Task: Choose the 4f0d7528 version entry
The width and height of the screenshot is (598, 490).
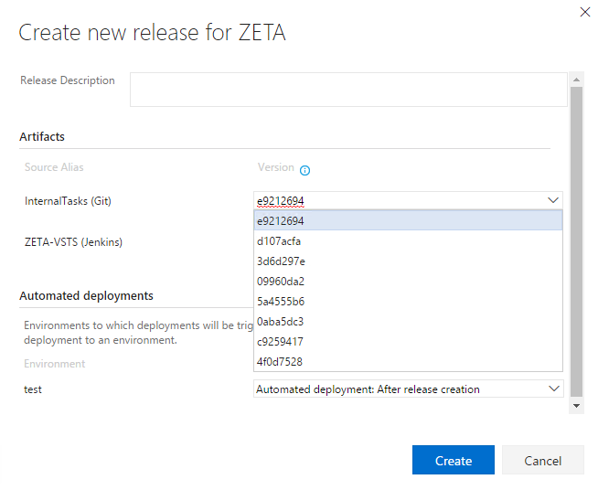Action: pyautogui.click(x=407, y=362)
